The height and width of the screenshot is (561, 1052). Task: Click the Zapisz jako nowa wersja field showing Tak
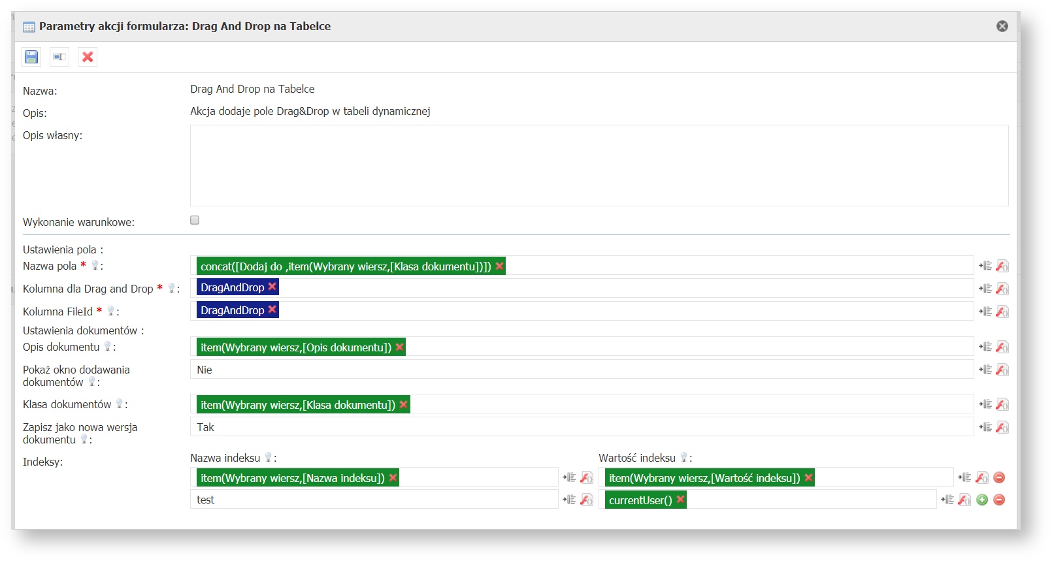(x=582, y=427)
